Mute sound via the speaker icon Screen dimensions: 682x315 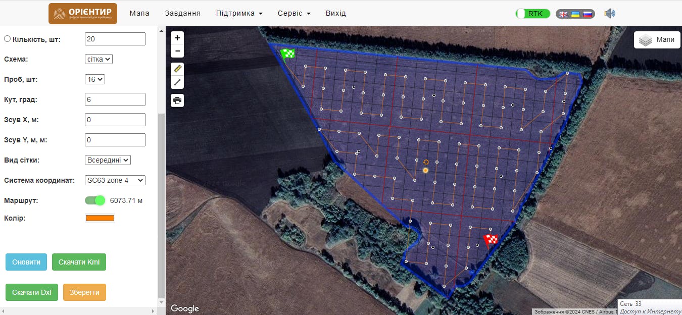pos(610,14)
